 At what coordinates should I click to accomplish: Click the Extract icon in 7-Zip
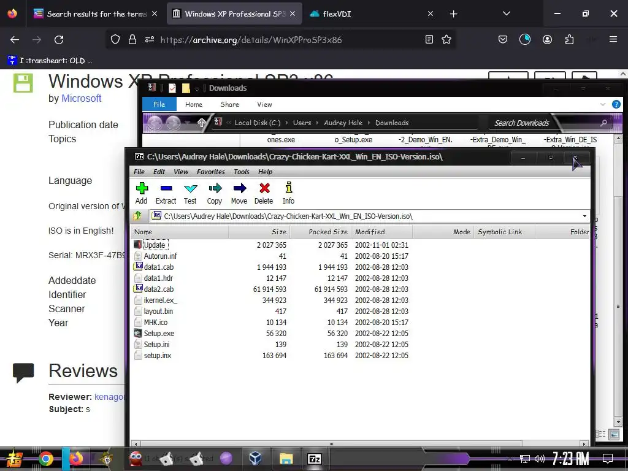point(166,193)
